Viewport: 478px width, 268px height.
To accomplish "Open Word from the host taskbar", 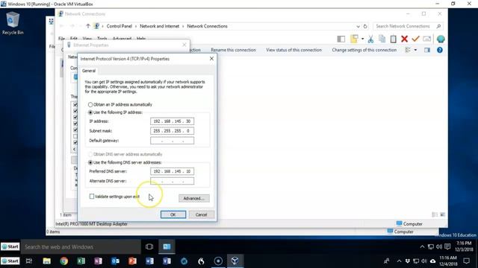I will coord(149,261).
